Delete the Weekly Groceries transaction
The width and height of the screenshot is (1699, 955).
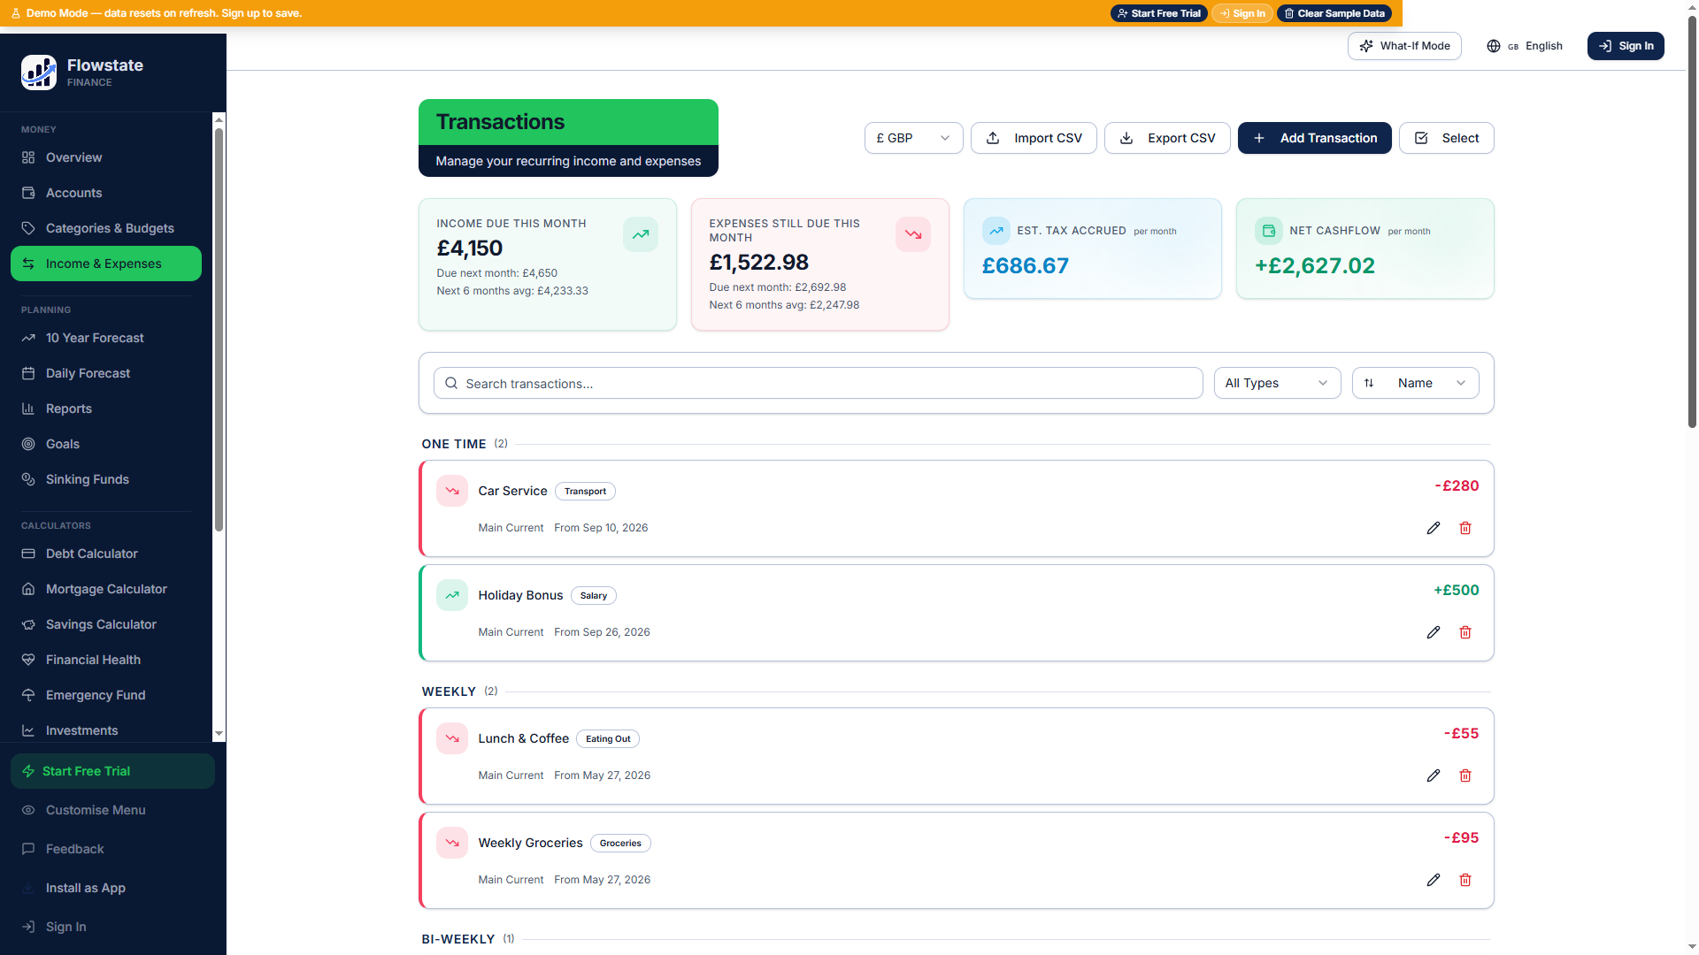click(1465, 880)
